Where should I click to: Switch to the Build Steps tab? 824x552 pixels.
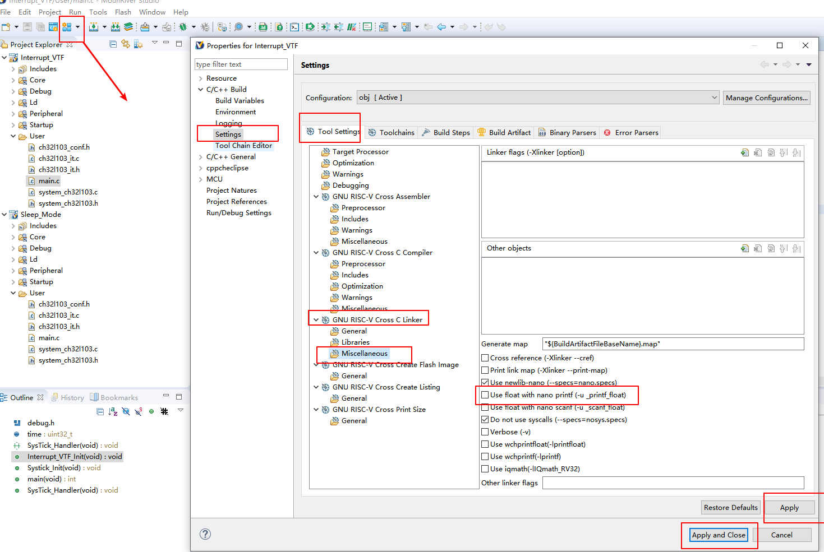[x=445, y=132]
